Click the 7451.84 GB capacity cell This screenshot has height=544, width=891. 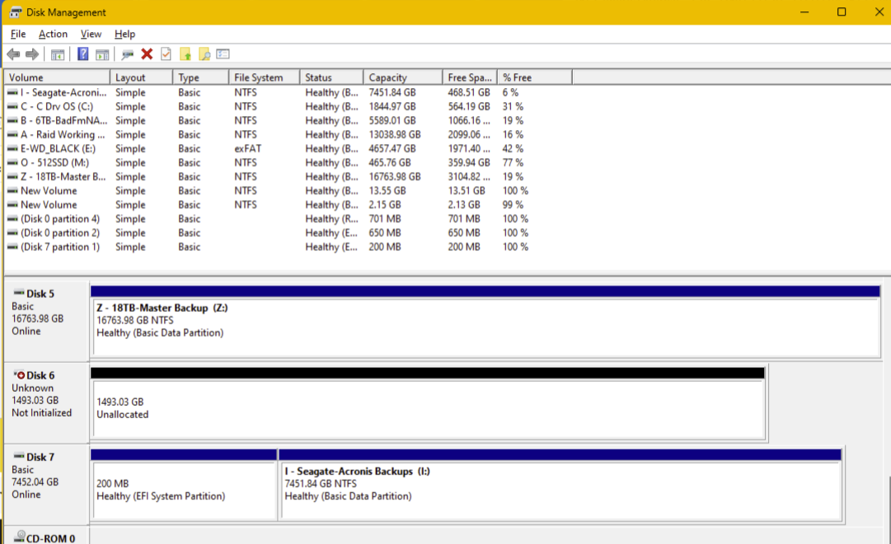coord(392,92)
